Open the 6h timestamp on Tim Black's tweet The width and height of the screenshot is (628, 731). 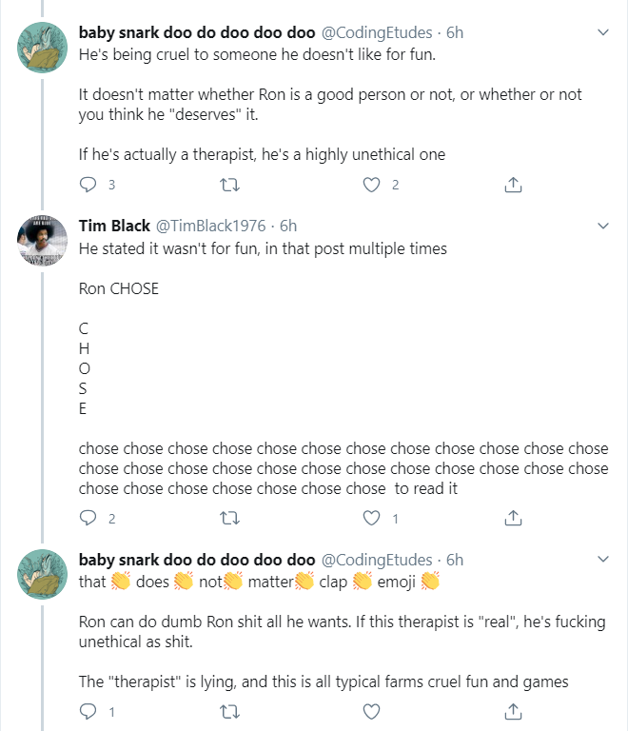288,227
